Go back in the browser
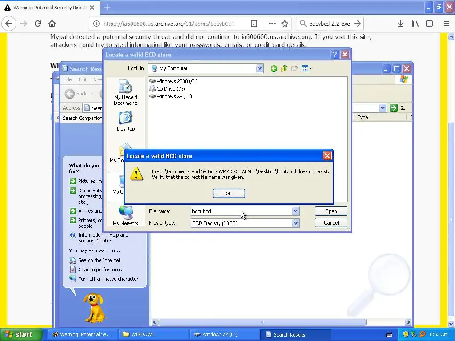This screenshot has height=341, width=455. (9, 24)
